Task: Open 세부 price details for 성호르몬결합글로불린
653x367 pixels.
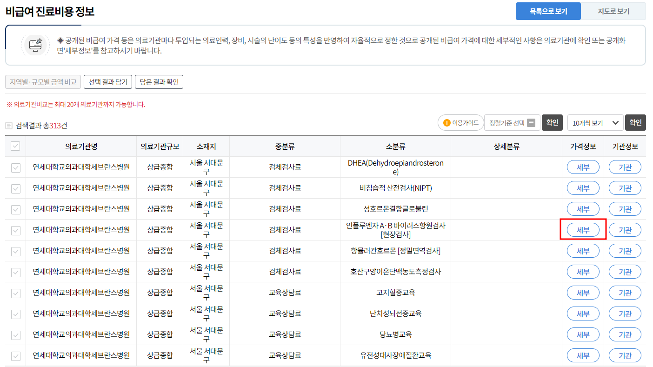Action: 583,209
